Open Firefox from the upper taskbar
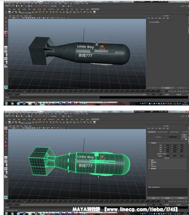The height and width of the screenshot is (215, 189). 48,103
